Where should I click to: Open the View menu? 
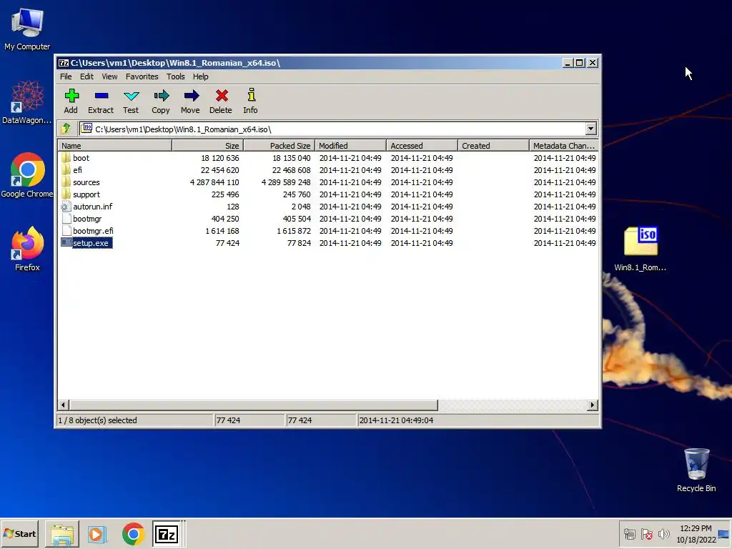pyautogui.click(x=109, y=76)
